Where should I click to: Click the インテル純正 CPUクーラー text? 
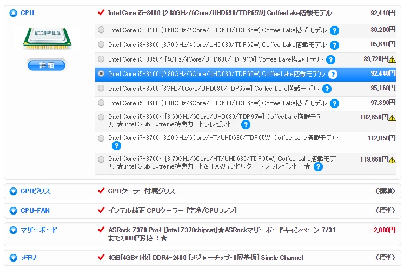click(172, 211)
